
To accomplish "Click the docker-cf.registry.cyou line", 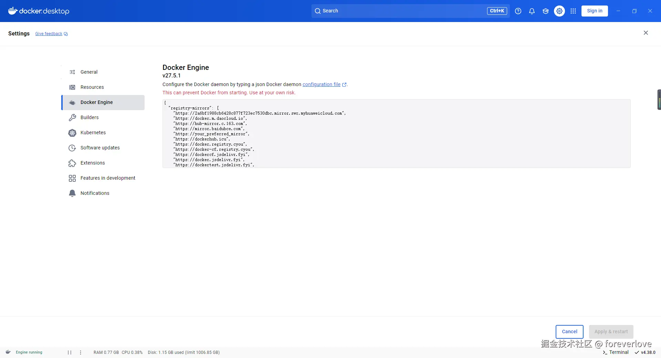I will tap(214, 149).
